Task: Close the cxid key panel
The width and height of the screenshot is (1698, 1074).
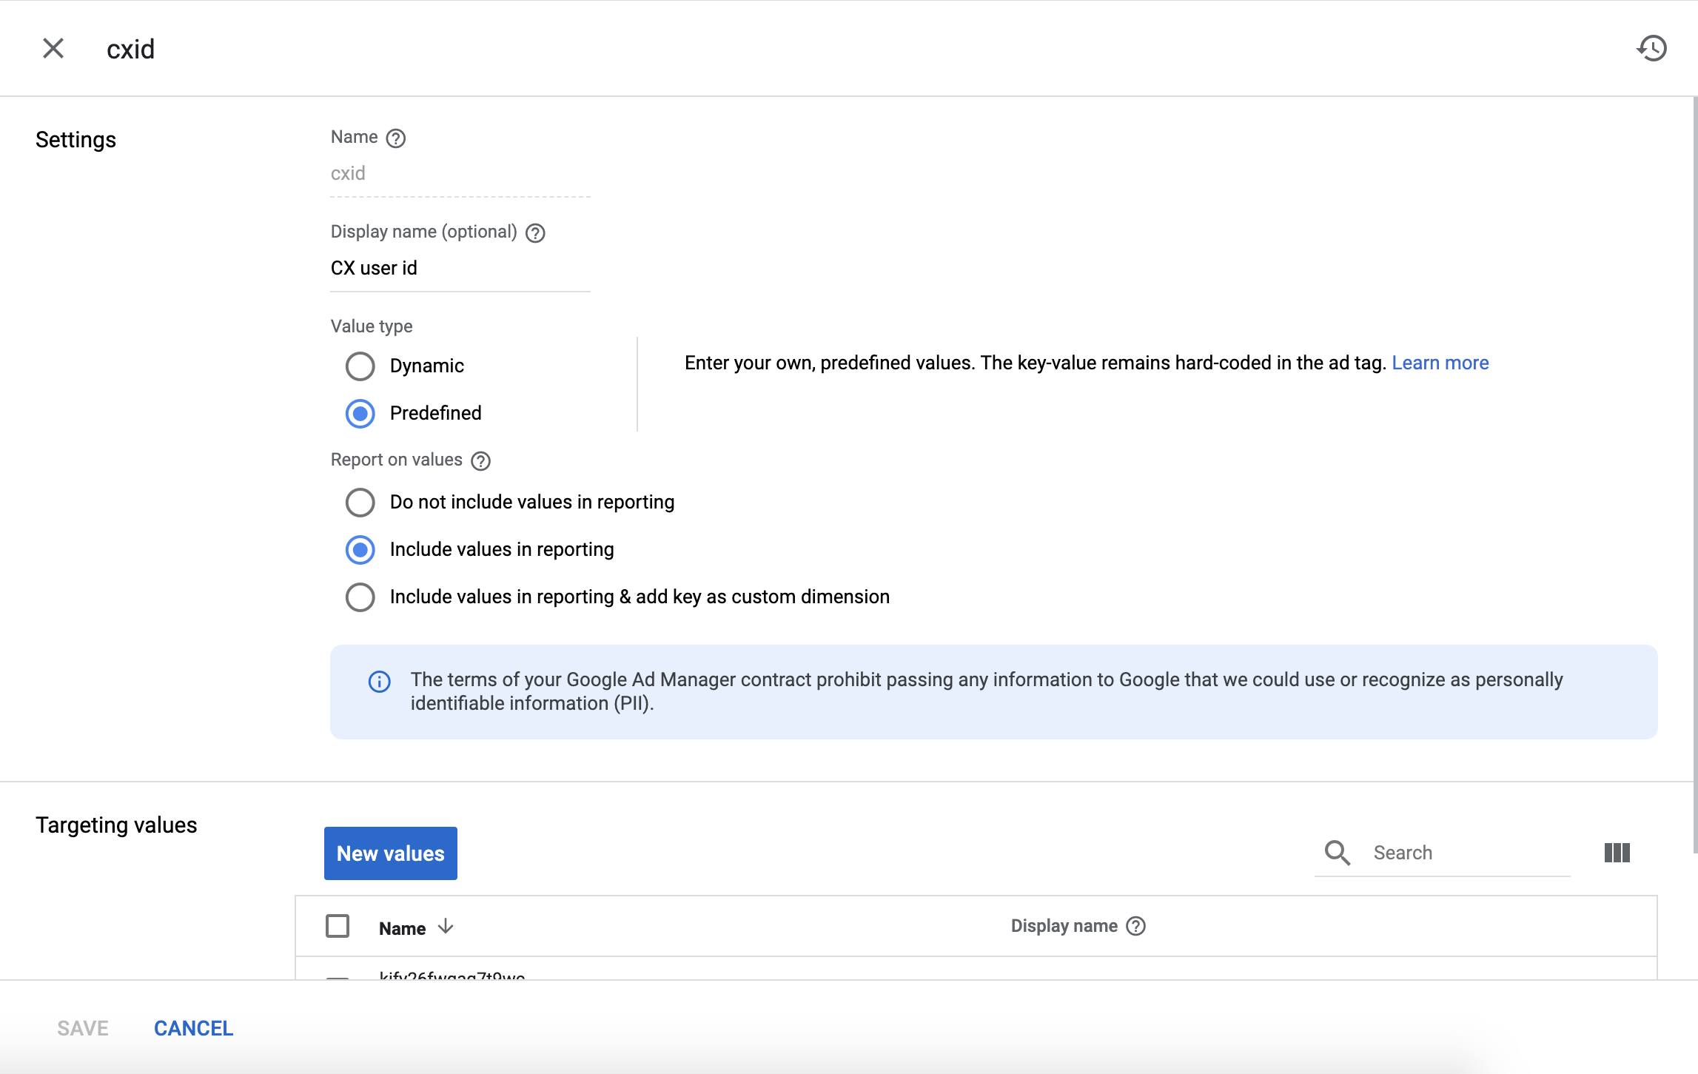Action: pyautogui.click(x=53, y=49)
